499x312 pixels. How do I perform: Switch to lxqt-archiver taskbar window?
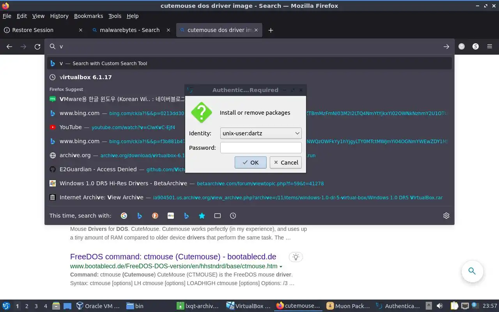point(198,306)
